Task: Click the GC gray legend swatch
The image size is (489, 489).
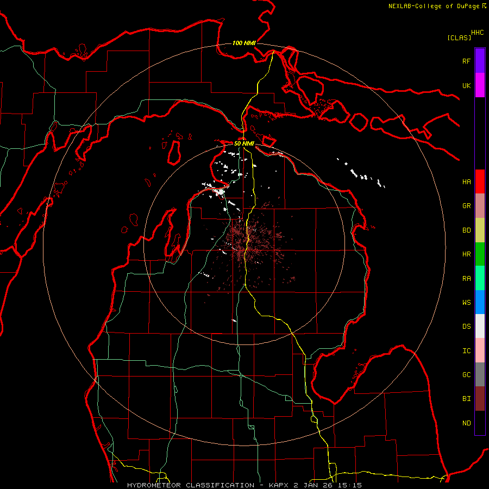Action: [480, 374]
